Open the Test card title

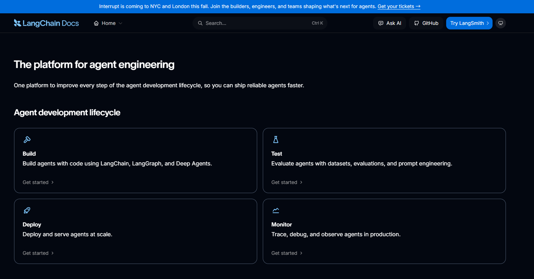tap(277, 154)
